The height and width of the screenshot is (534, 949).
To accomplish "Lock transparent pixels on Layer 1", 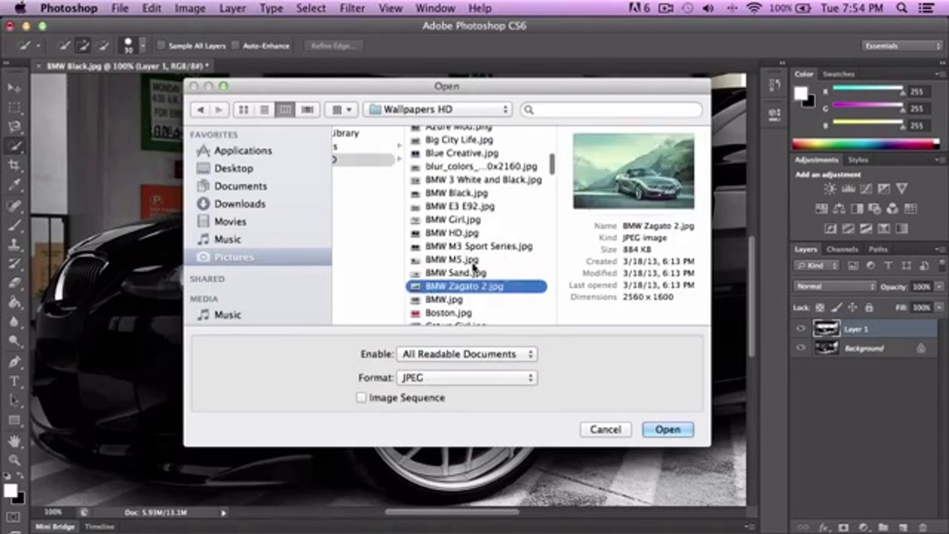I will pyautogui.click(x=820, y=308).
